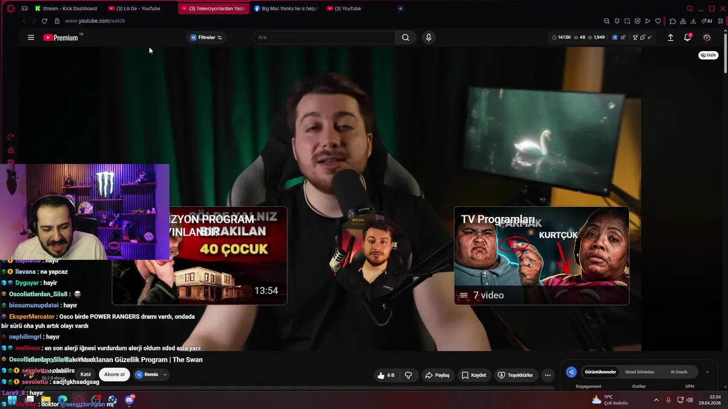Toggle the taskbar microphone icon

tap(668, 400)
